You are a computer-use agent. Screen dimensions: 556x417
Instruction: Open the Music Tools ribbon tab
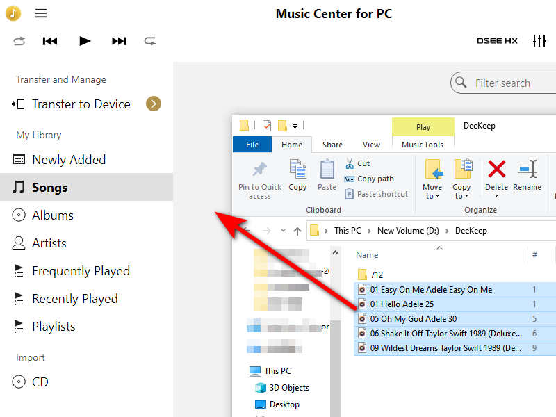(423, 145)
